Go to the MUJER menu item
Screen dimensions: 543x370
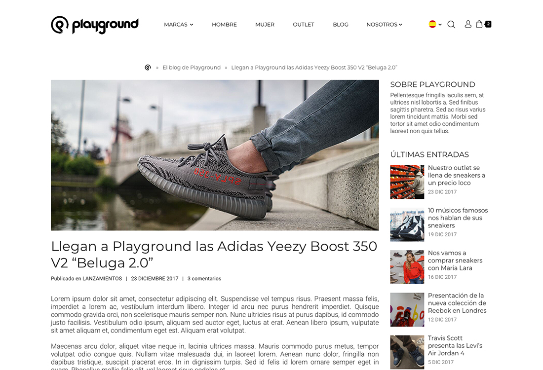coord(265,25)
